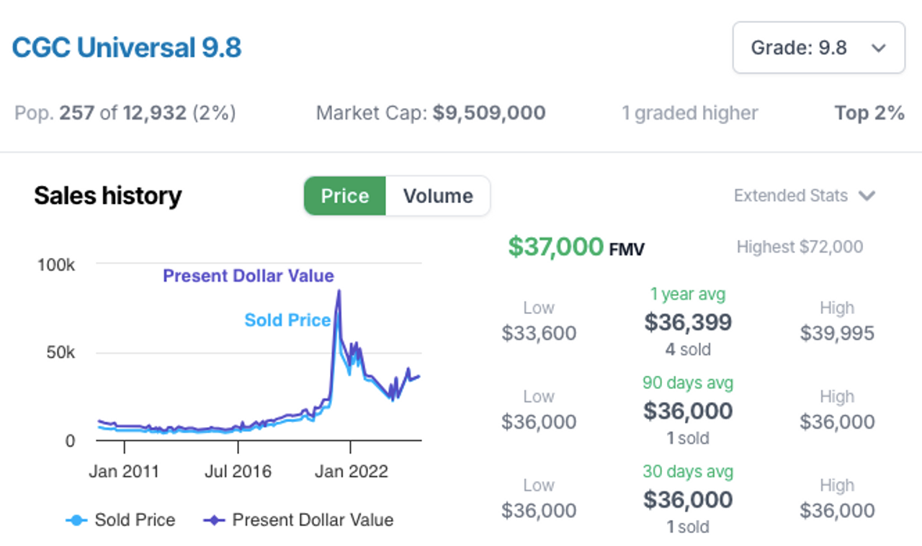Screen dimensions: 922x546
Task: Click the Jan 2022 axis label
Action: pyautogui.click(x=352, y=472)
